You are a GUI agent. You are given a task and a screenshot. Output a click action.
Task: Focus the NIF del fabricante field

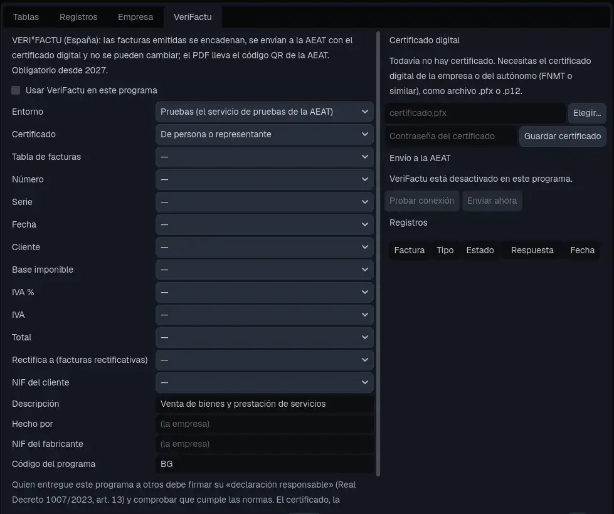click(x=264, y=444)
